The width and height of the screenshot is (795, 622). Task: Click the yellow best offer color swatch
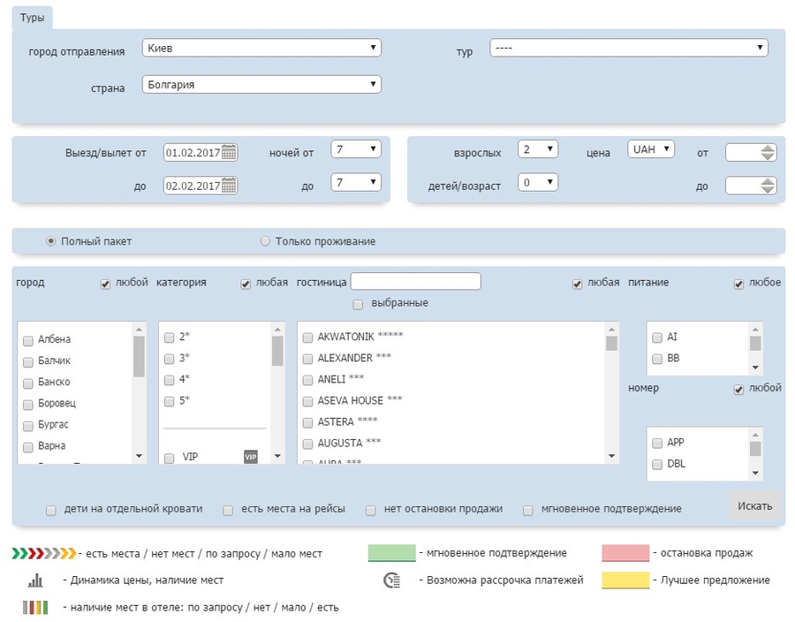click(625, 580)
